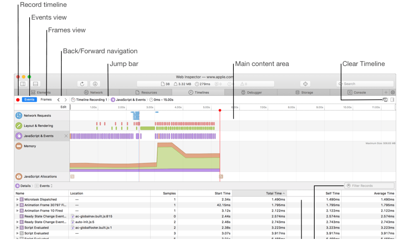Click the add new tab plus icon
This screenshot has height=246, width=406.
pyautogui.click(x=386, y=93)
